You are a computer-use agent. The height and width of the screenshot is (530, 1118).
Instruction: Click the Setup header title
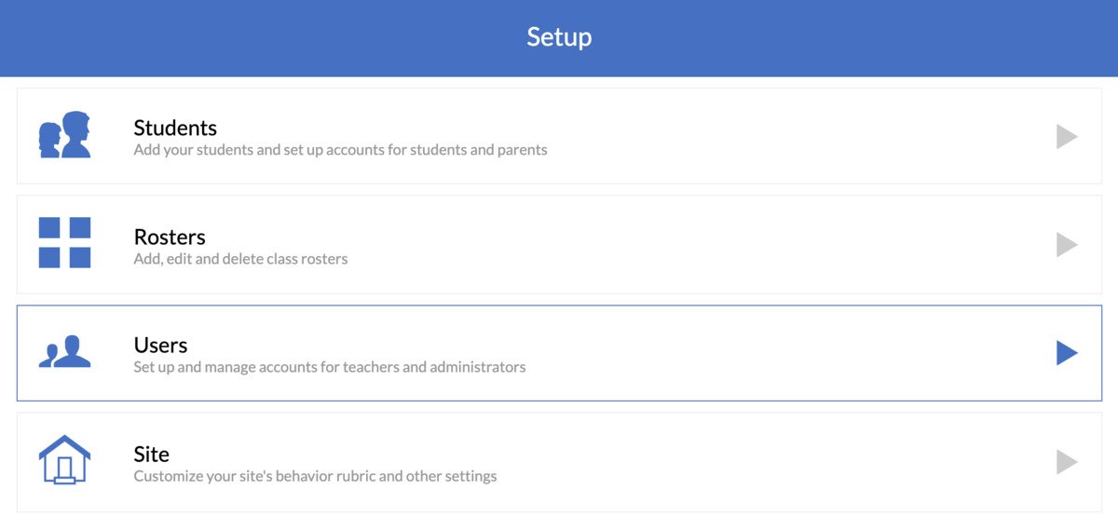click(559, 37)
